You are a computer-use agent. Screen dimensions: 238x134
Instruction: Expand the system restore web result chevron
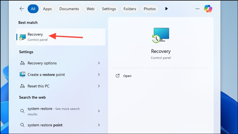tap(99, 111)
